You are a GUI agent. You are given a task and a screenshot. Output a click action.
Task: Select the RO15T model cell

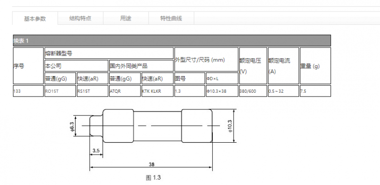tap(60, 91)
